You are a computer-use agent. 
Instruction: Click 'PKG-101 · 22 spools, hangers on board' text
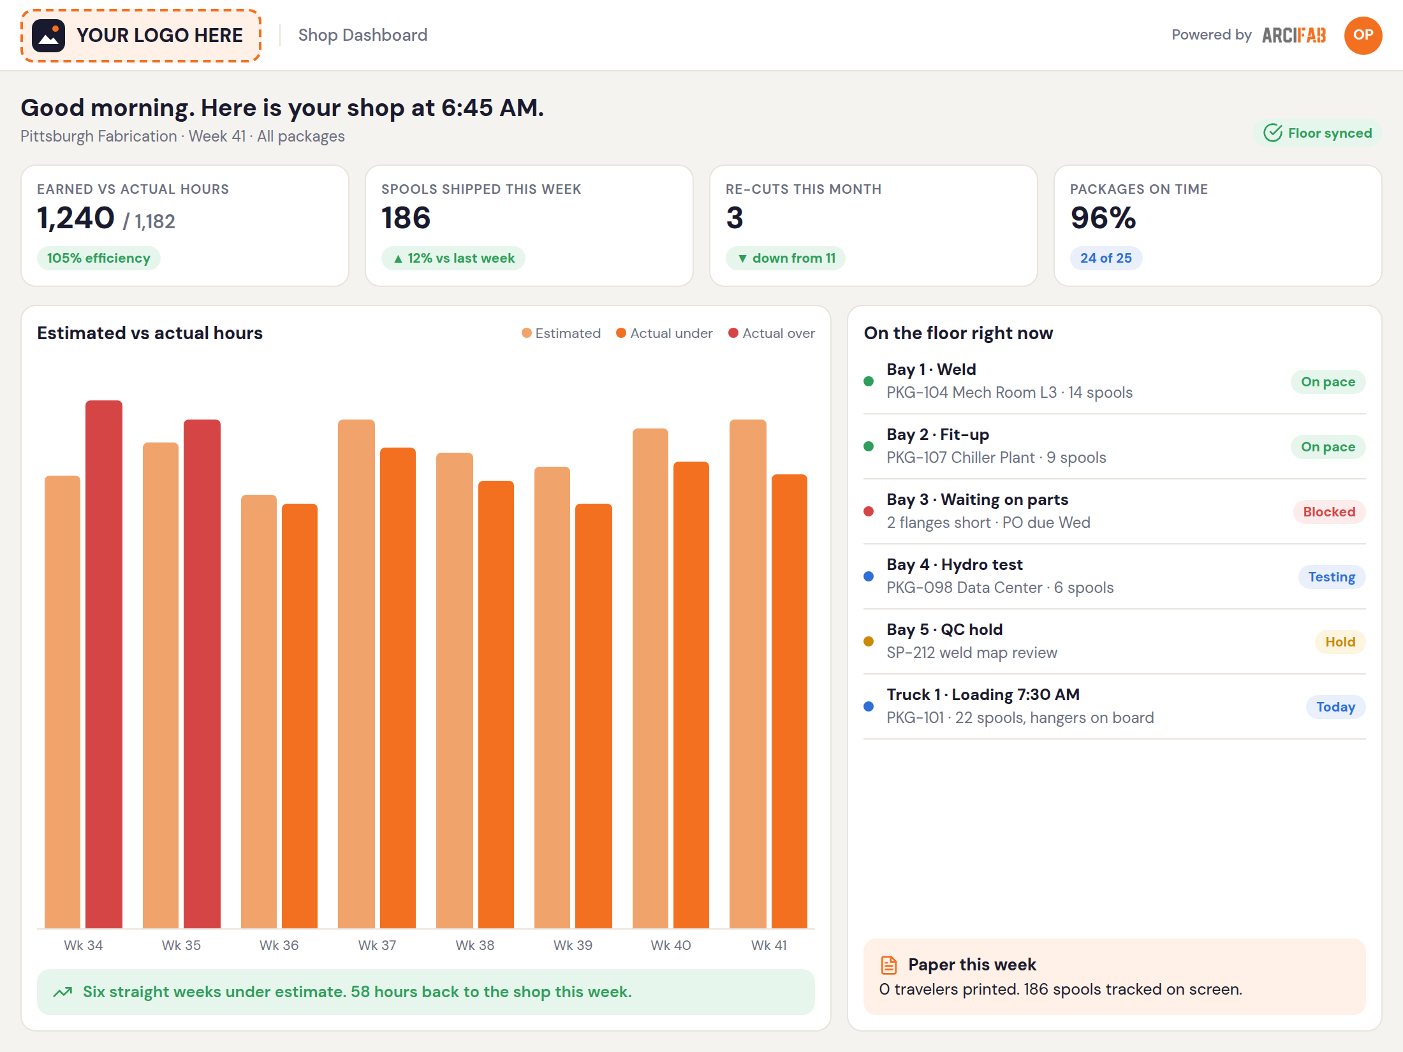tap(1020, 718)
